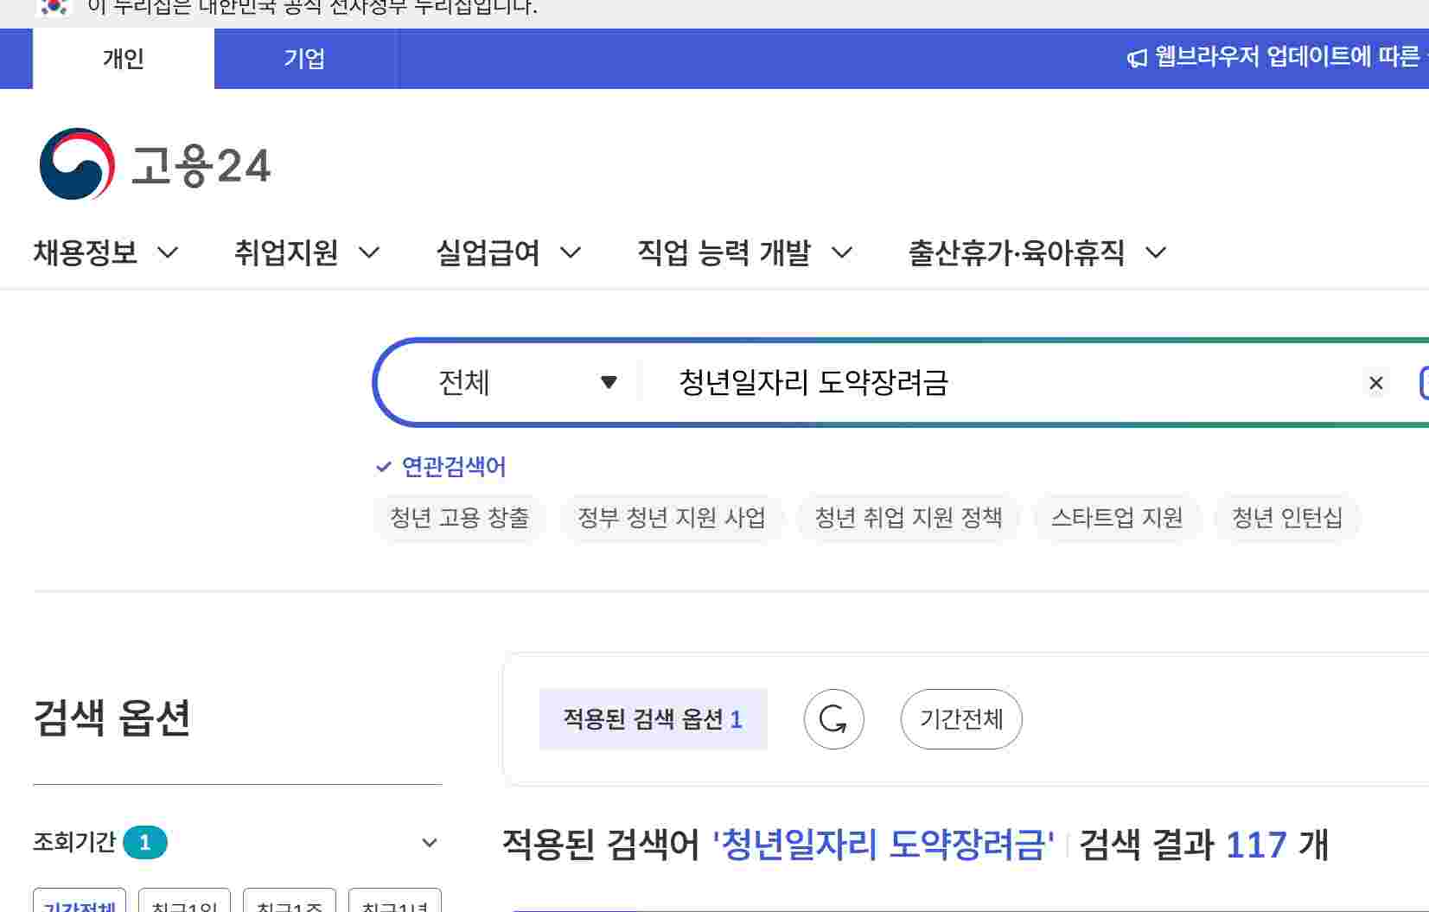1429x912 pixels.
Task: Select related keyword 청년 취업 지원 정책
Action: pyautogui.click(x=909, y=518)
